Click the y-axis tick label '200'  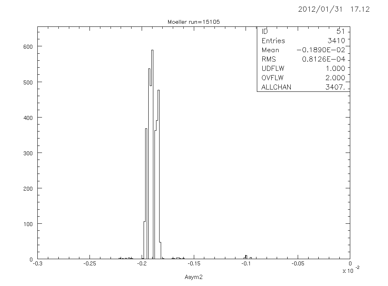28,189
